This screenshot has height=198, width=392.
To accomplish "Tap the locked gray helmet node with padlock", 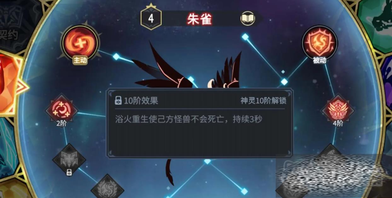I will click(x=69, y=160).
